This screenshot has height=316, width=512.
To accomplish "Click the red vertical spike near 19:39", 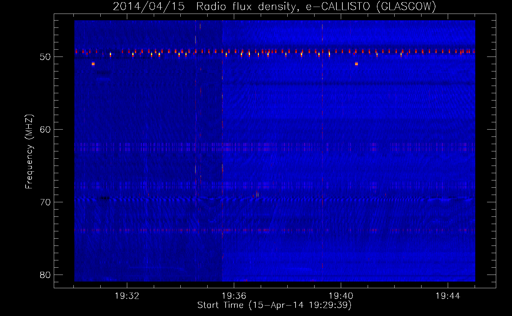I will coord(322,151).
